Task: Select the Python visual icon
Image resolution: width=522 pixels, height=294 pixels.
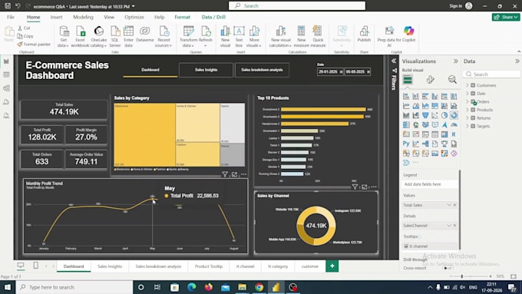Action: tap(406, 144)
